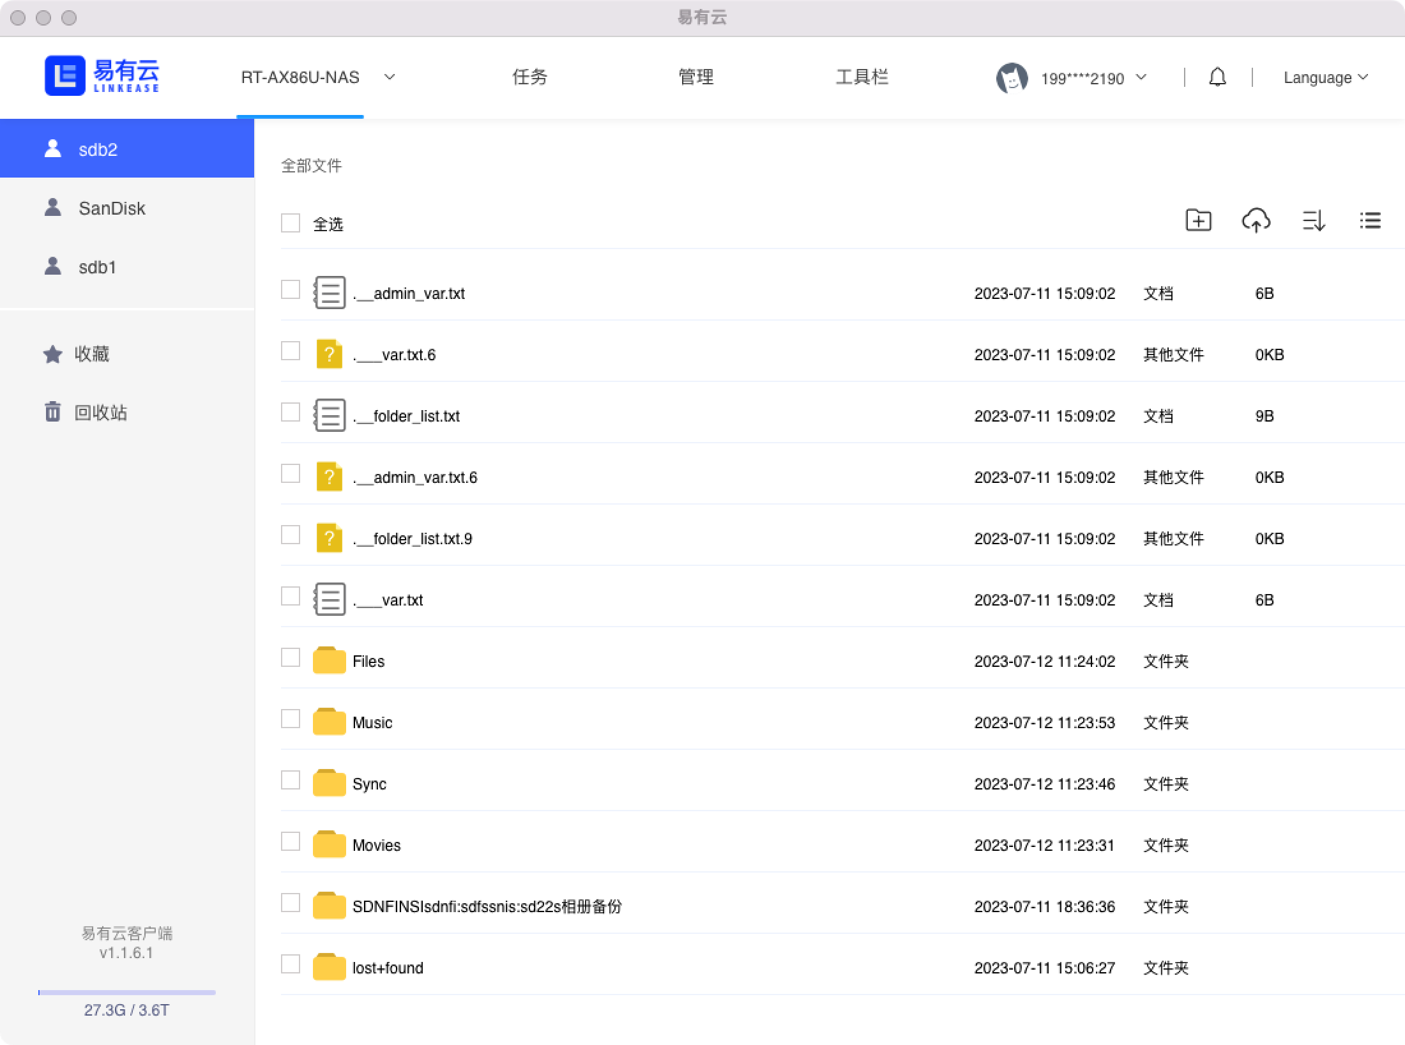Open the Language dropdown

[1326, 77]
